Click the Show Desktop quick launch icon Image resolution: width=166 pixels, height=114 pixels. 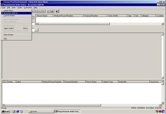(x=14, y=111)
